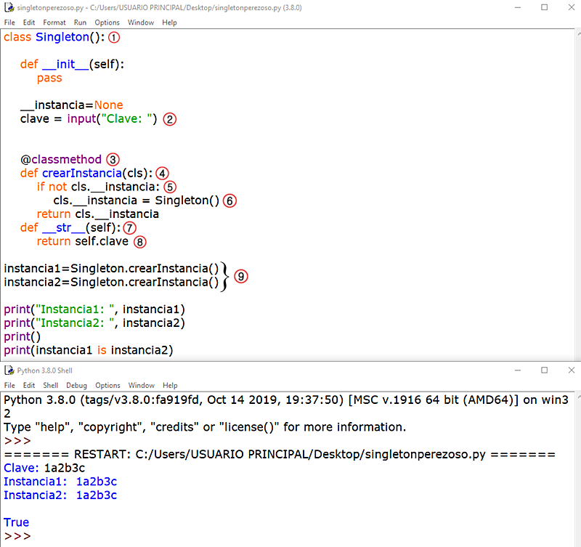Open the Window menu in the shell
This screenshot has width=581, height=547.
141,385
